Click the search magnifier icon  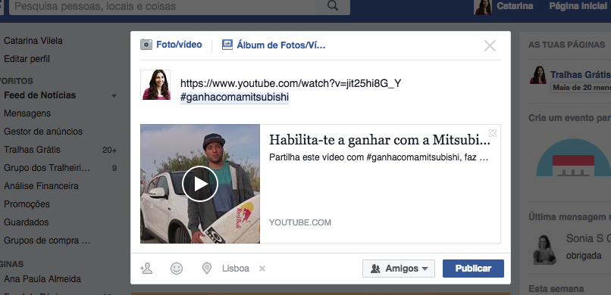(x=332, y=6)
